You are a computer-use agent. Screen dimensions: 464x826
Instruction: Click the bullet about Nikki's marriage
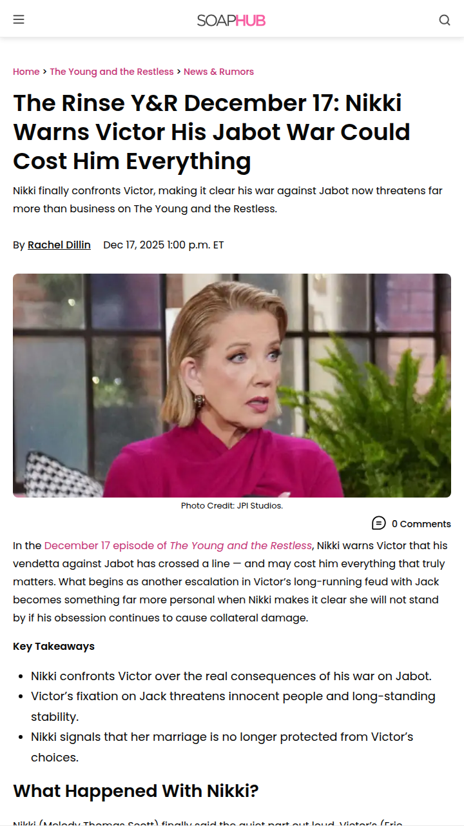point(222,747)
